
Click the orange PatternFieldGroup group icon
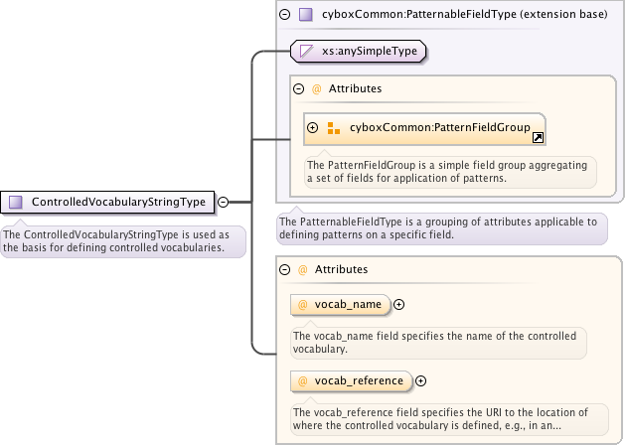(334, 128)
